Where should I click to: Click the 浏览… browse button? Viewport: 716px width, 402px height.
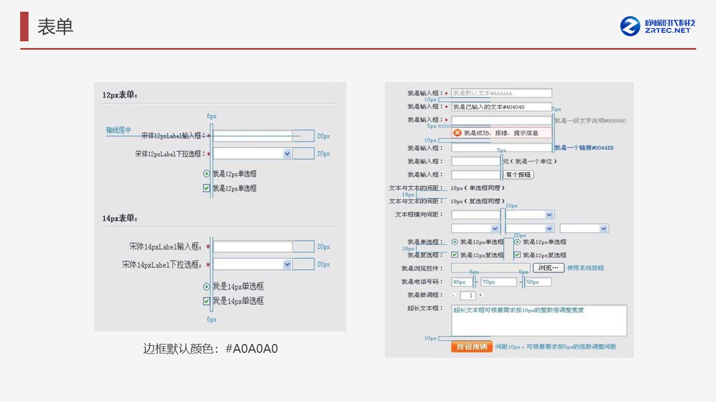548,268
